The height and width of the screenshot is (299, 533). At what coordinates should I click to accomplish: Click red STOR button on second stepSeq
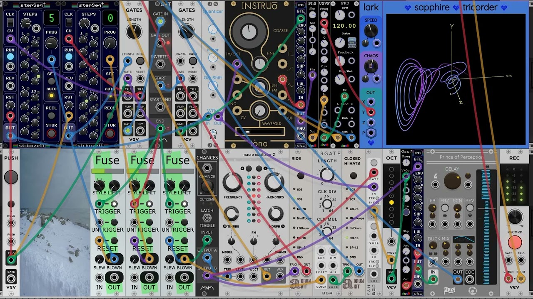click(110, 134)
